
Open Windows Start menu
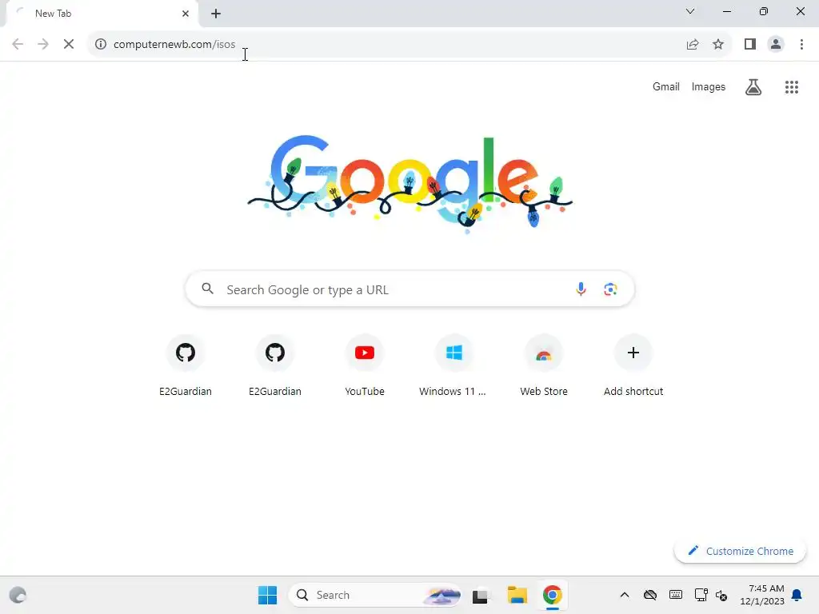click(x=267, y=595)
